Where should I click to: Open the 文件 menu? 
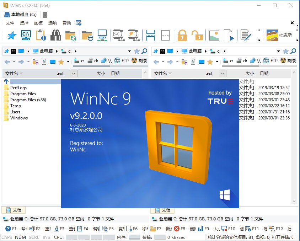[x=10, y=23]
